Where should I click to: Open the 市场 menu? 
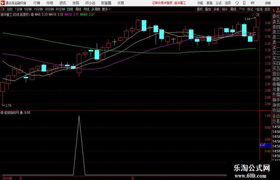coord(50,3)
